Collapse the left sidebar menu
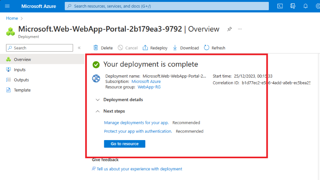The image size is (320, 180). pyautogui.click(x=79, y=48)
